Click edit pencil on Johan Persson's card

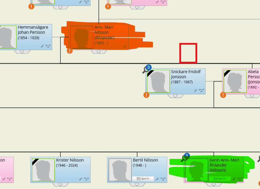[42, 46]
